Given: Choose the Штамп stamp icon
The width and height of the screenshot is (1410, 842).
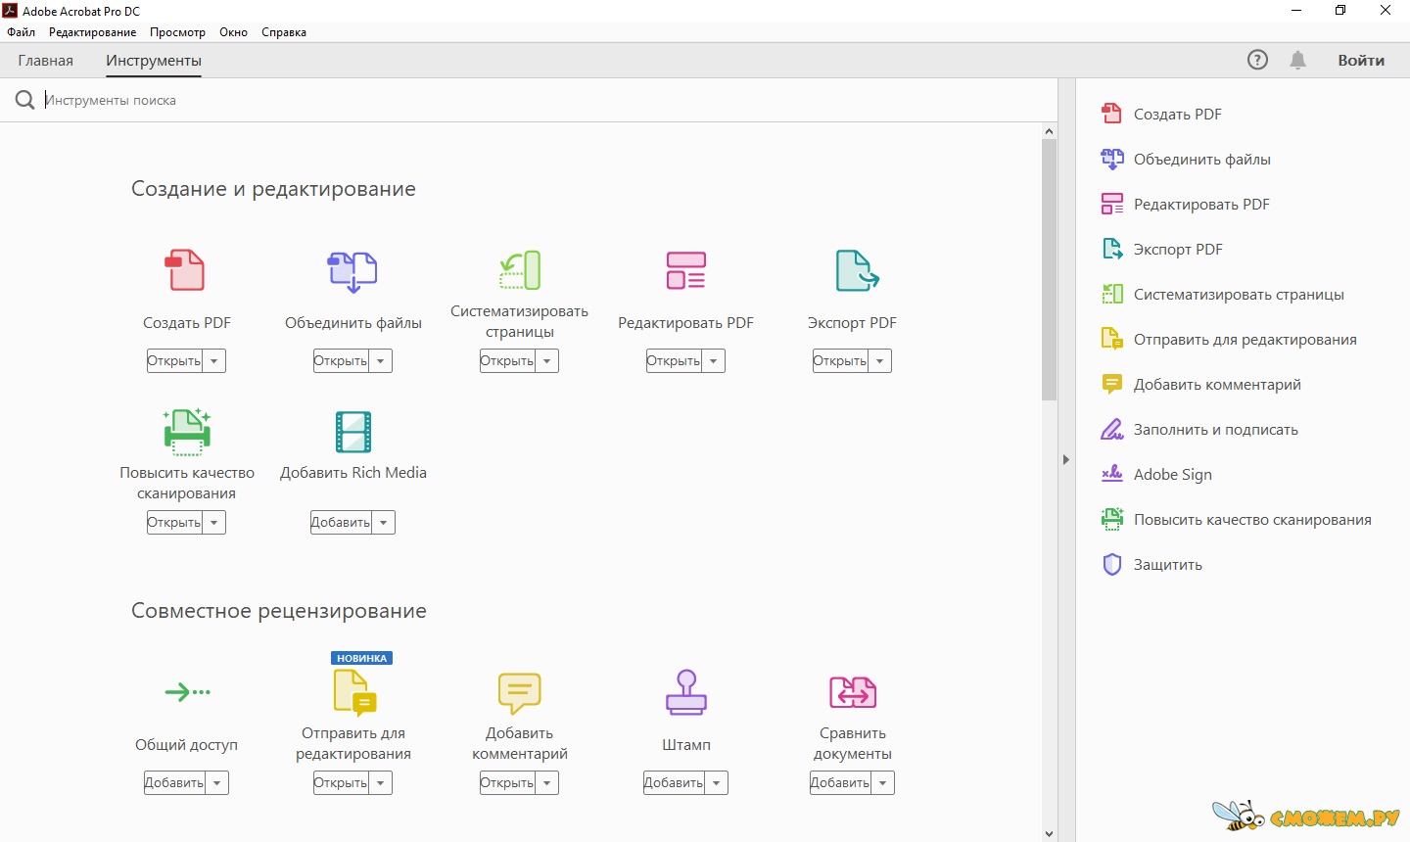Looking at the screenshot, I should click(686, 692).
